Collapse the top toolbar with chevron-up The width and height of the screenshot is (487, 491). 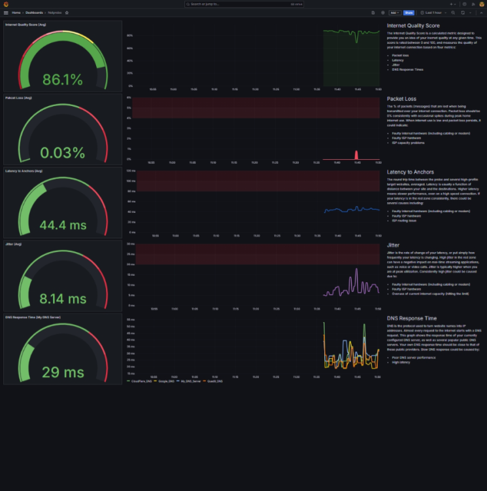(481, 12)
